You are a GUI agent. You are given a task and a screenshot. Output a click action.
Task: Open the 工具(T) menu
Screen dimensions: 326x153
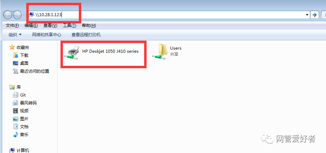69,25
